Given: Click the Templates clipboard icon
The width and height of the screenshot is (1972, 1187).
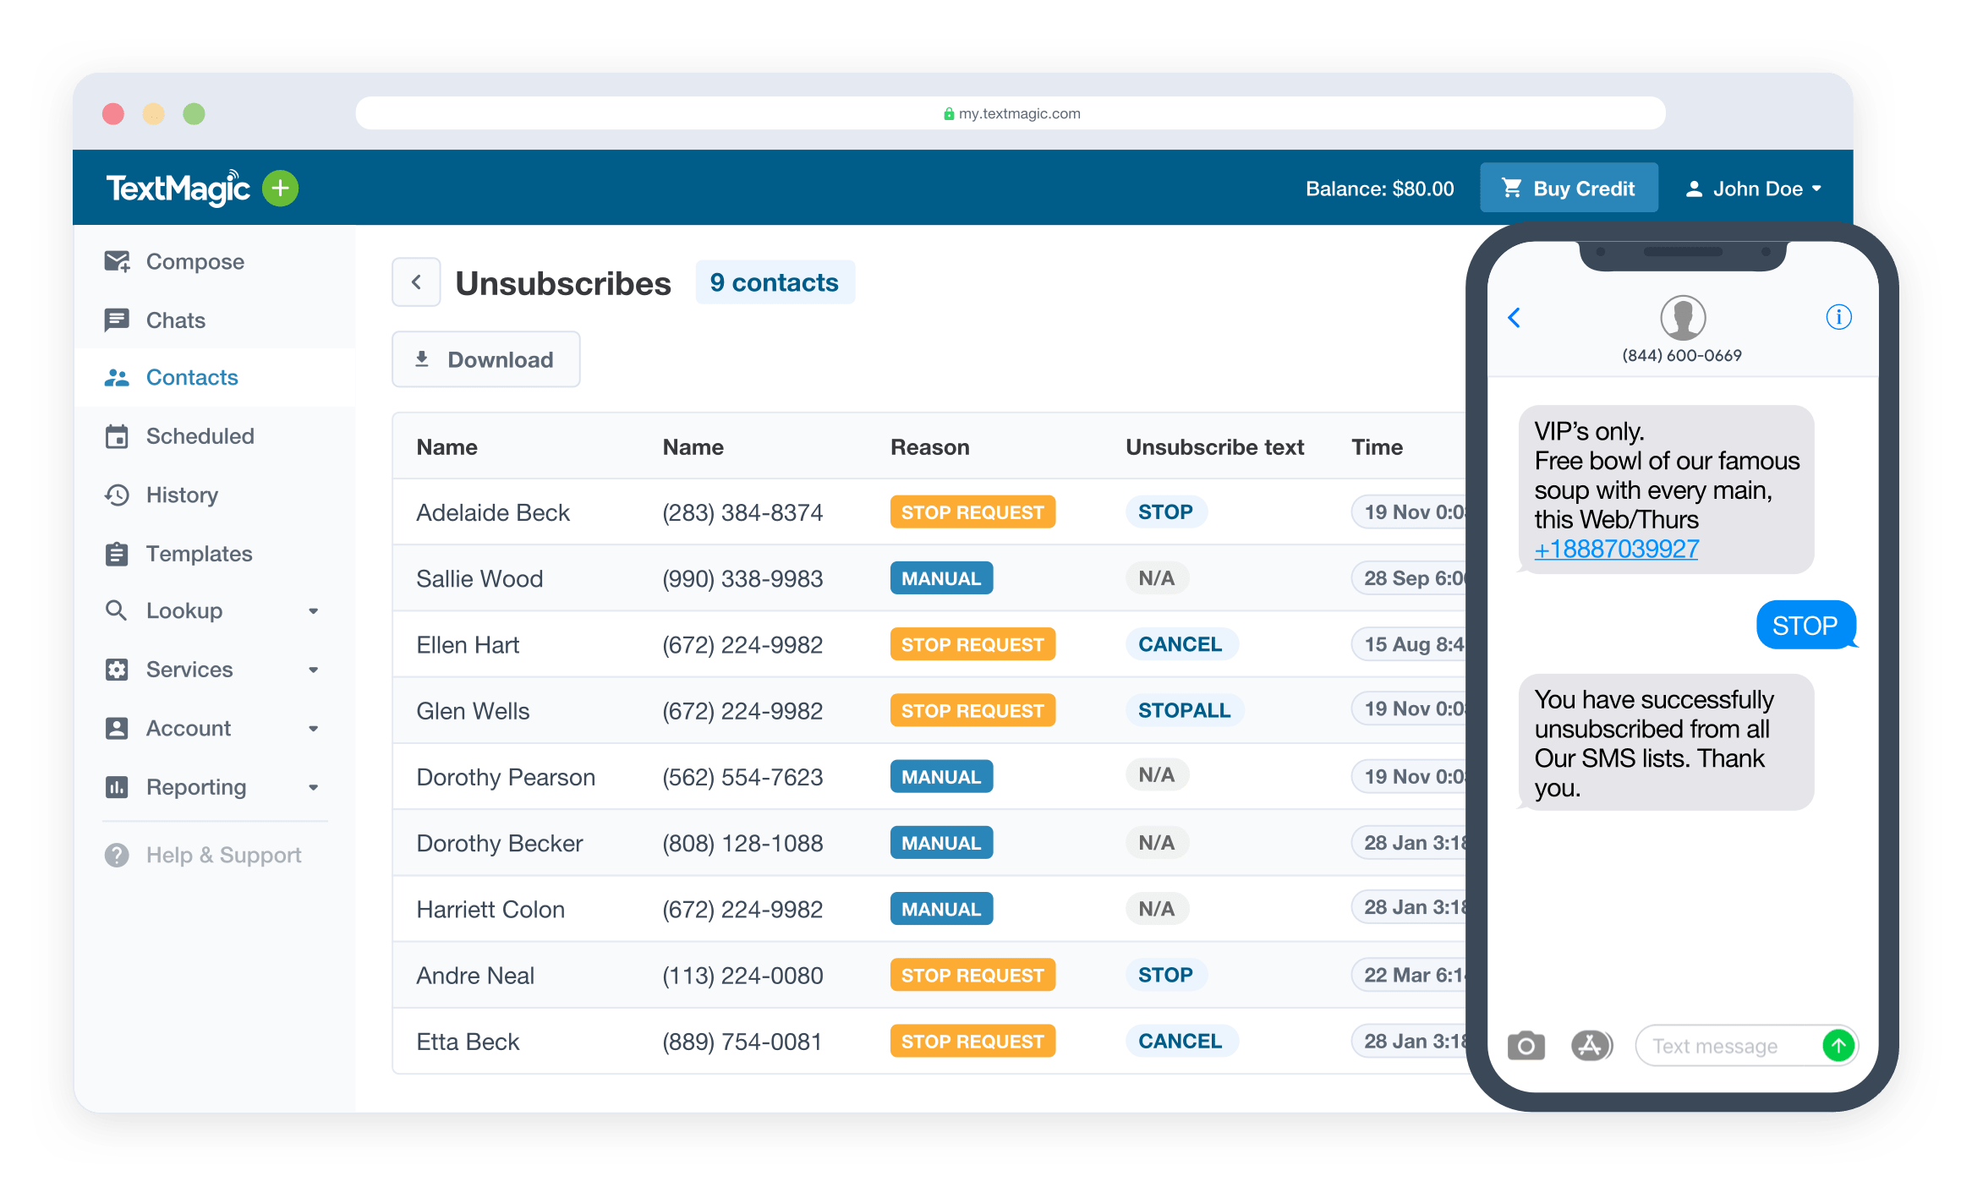Looking at the screenshot, I should pyautogui.click(x=117, y=554).
